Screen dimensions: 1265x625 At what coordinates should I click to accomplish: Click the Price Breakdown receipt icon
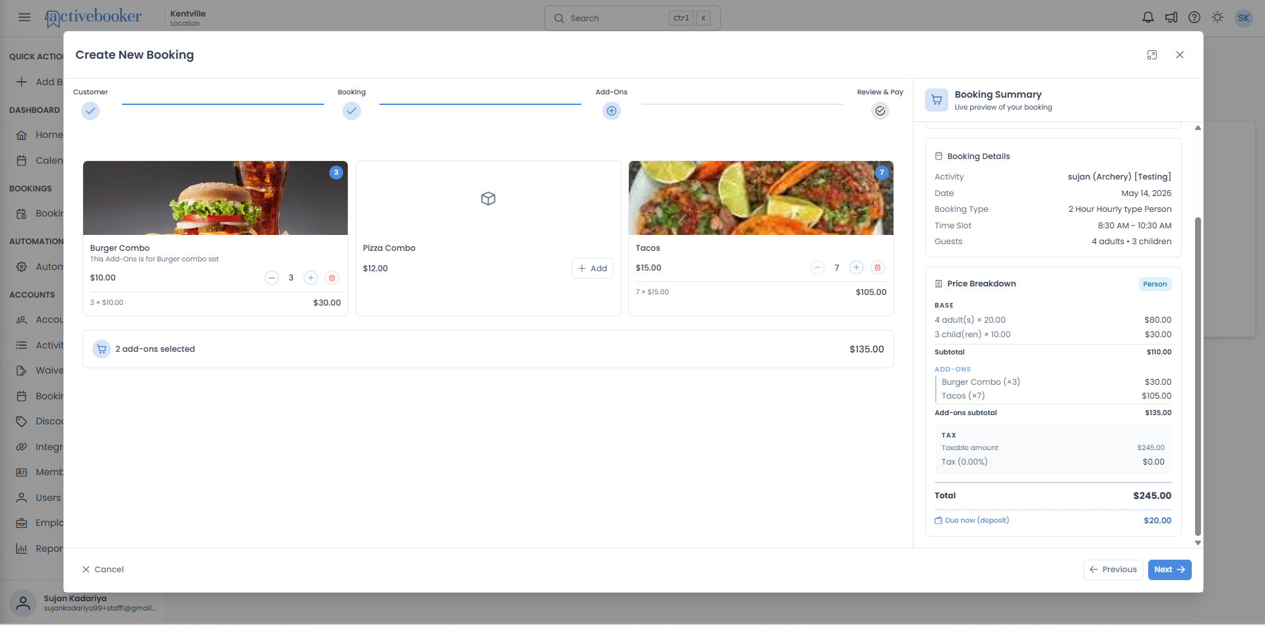tap(938, 284)
